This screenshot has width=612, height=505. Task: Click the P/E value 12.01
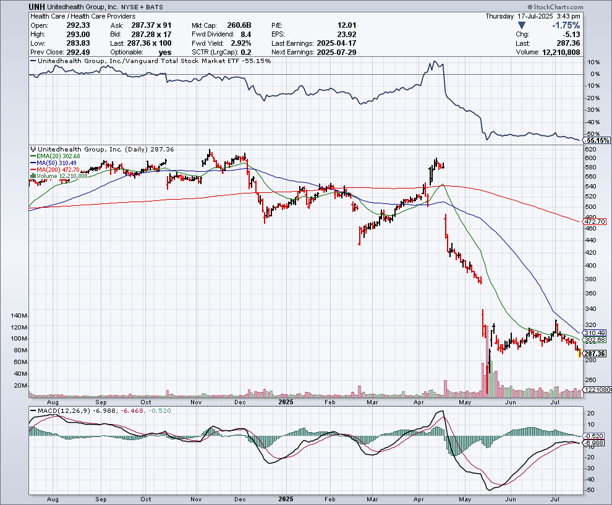(347, 25)
